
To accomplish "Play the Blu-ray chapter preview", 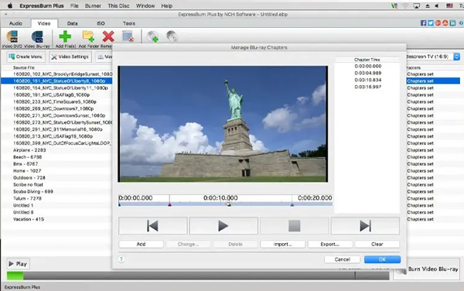I will tap(223, 226).
